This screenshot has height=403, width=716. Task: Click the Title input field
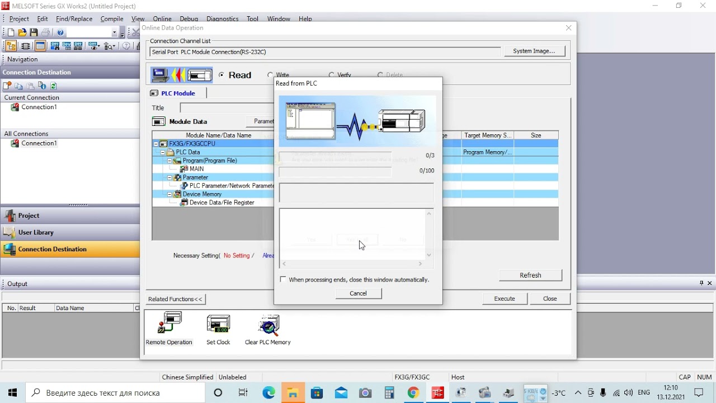227,107
